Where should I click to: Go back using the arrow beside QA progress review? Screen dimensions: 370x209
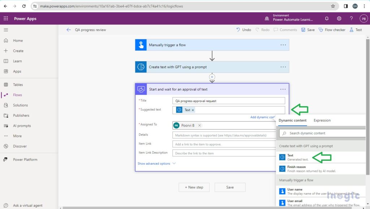coord(69,30)
